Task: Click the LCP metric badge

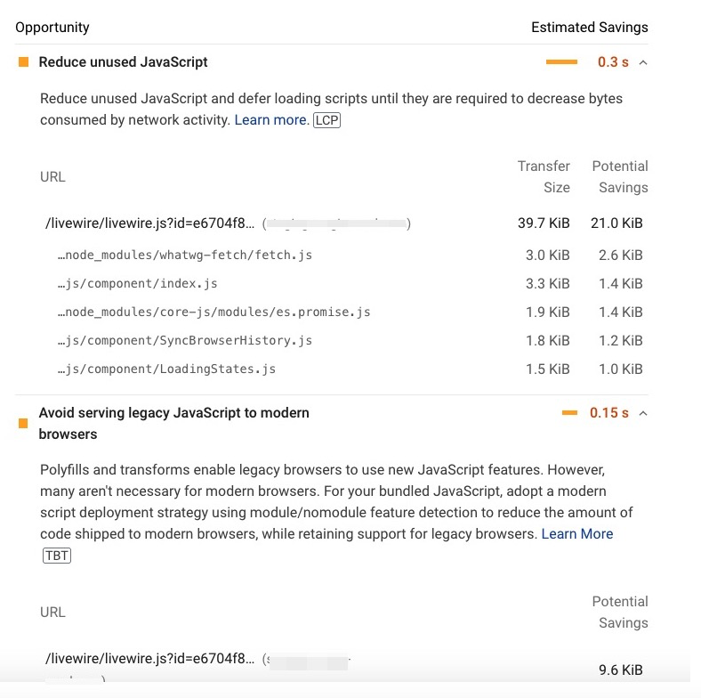Action: (326, 120)
